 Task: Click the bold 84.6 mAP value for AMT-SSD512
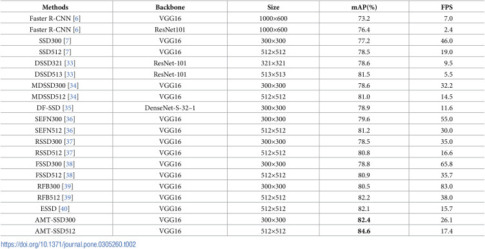coord(364,231)
